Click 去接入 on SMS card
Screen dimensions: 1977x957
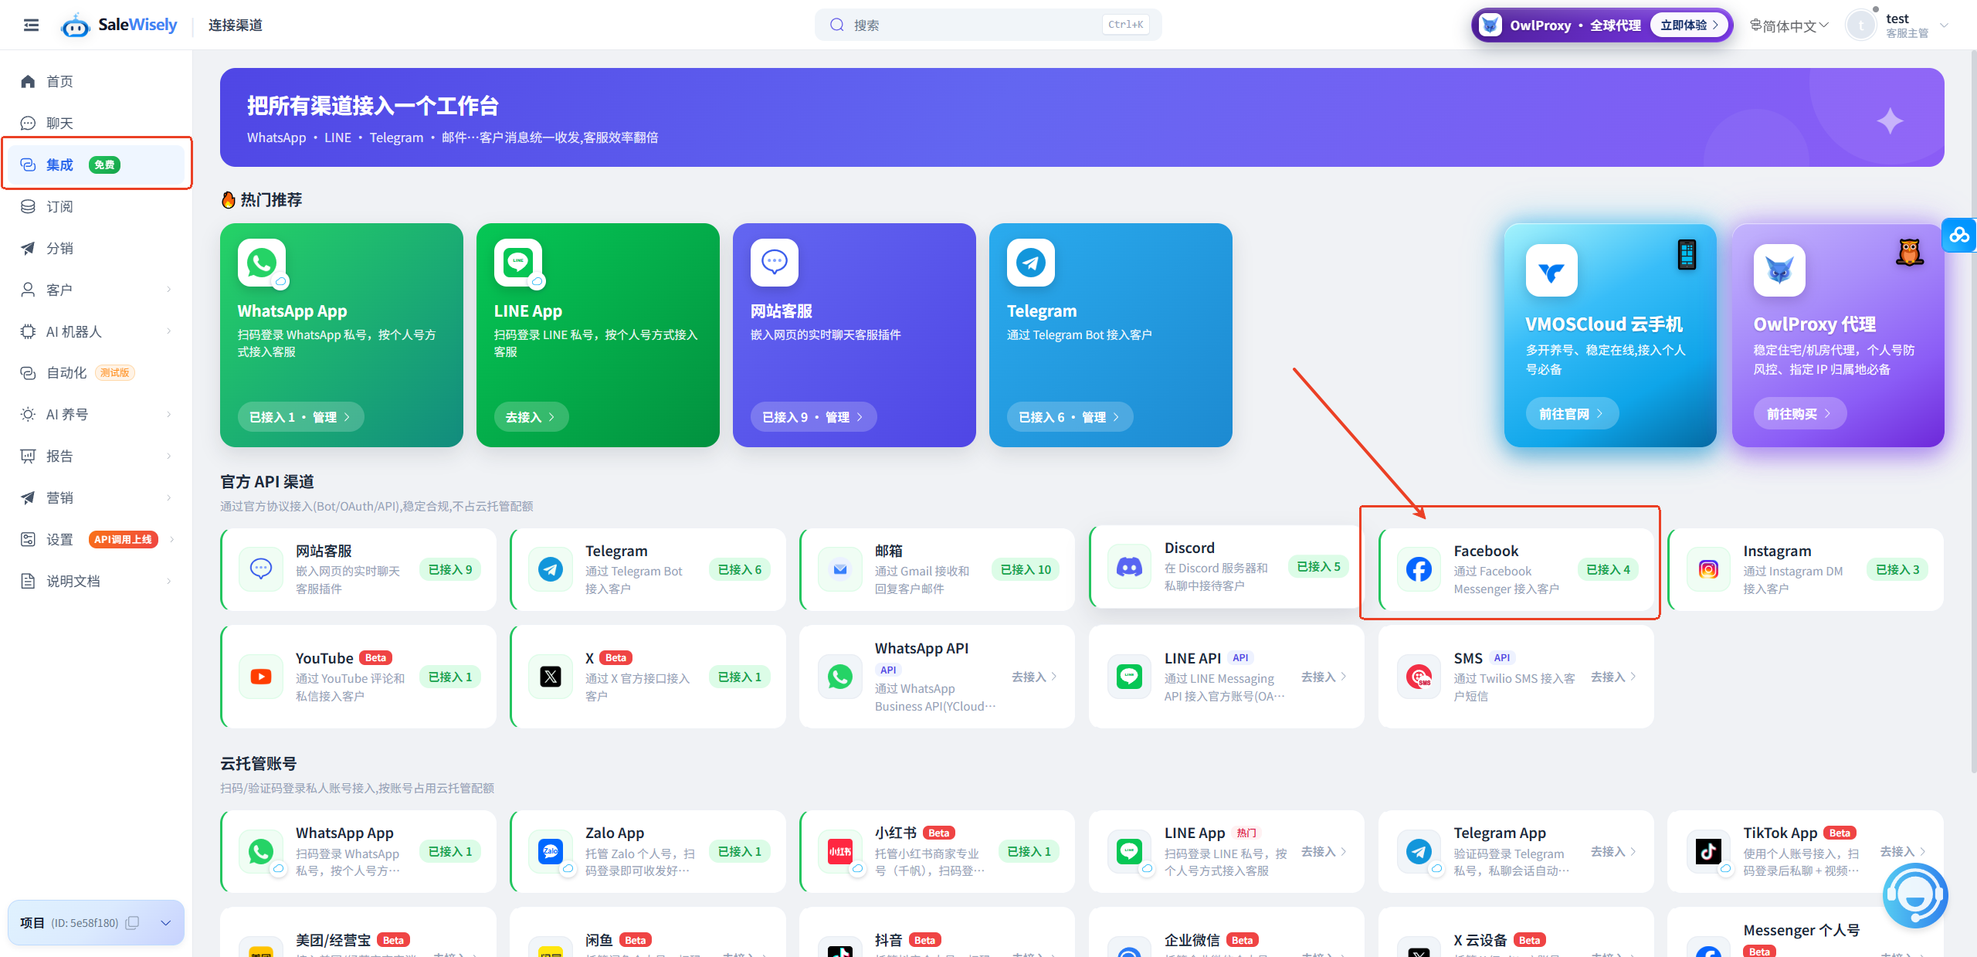(1614, 677)
